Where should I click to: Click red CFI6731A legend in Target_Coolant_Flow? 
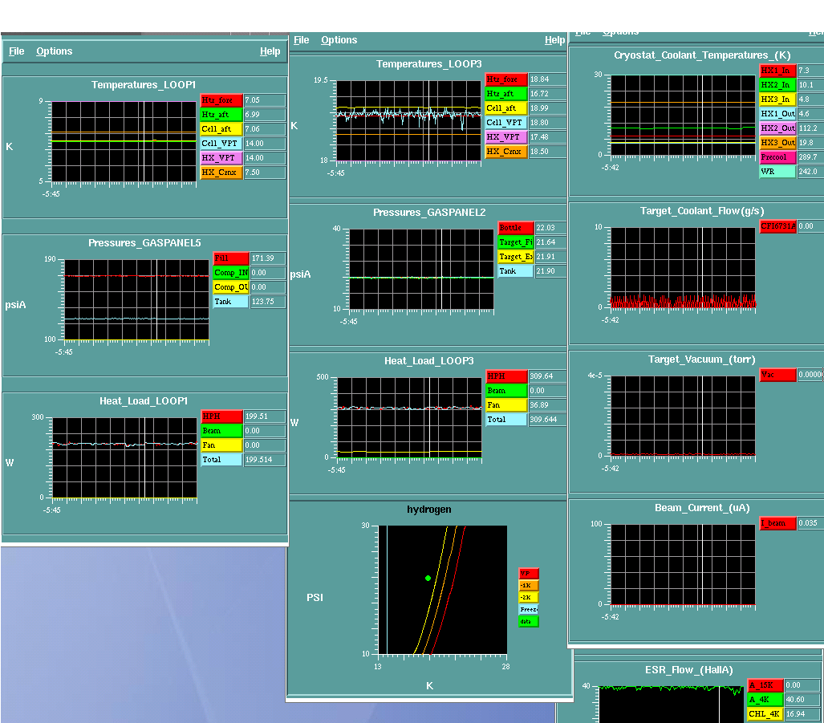click(777, 226)
